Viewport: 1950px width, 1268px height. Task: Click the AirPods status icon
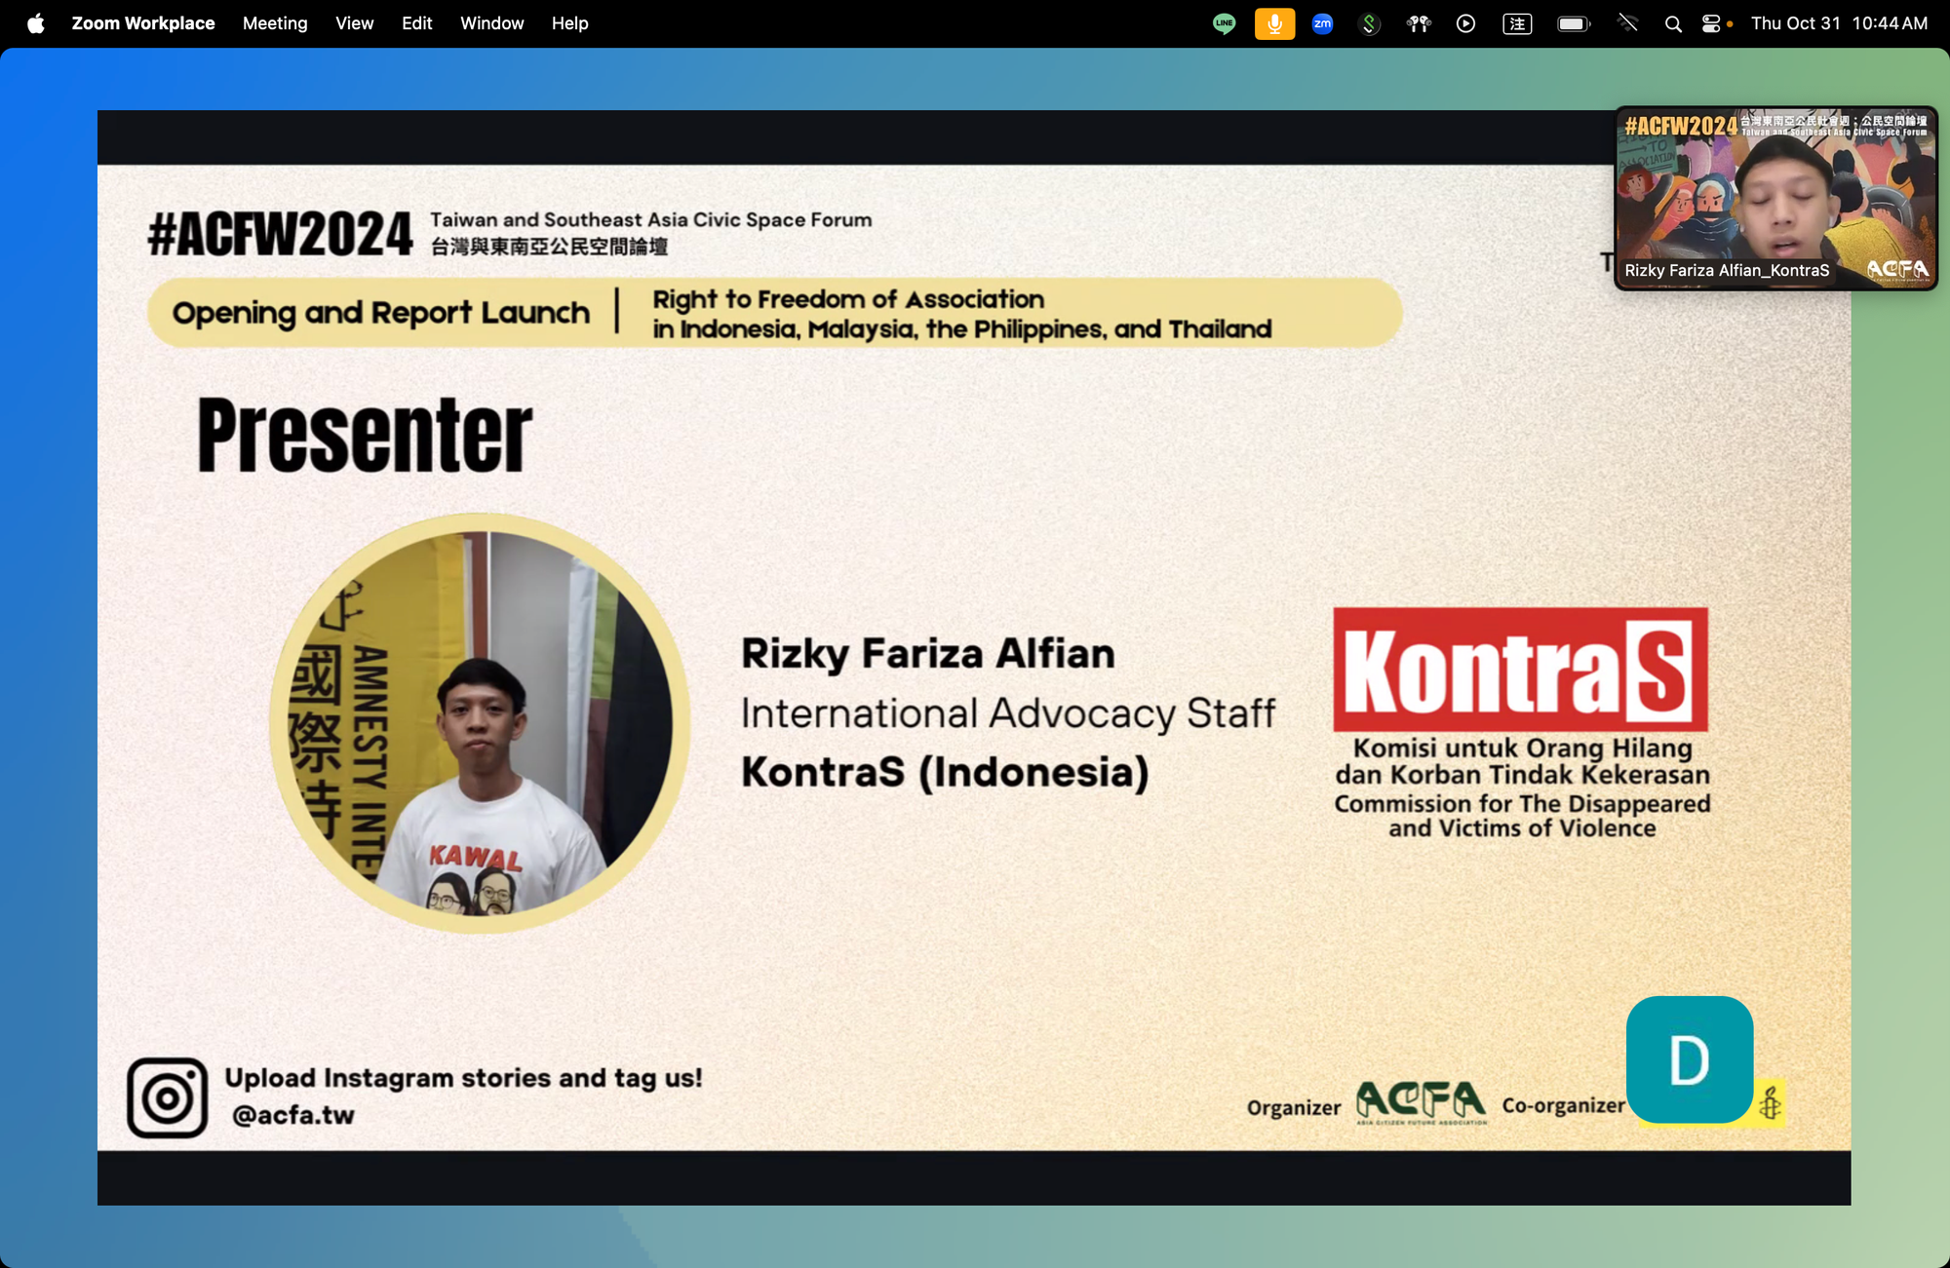point(1419,23)
